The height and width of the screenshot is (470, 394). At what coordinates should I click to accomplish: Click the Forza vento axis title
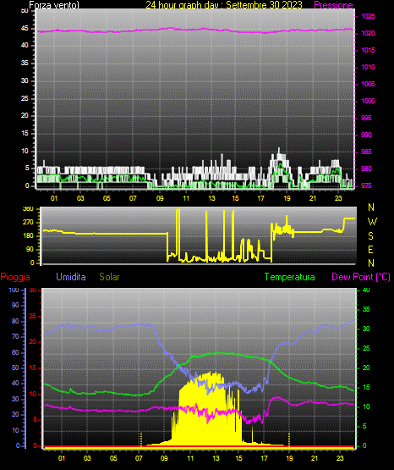[54, 5]
